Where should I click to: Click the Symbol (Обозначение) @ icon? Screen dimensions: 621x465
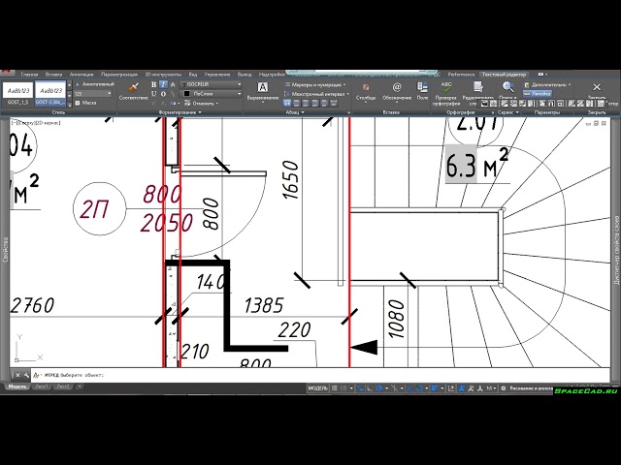(x=396, y=87)
